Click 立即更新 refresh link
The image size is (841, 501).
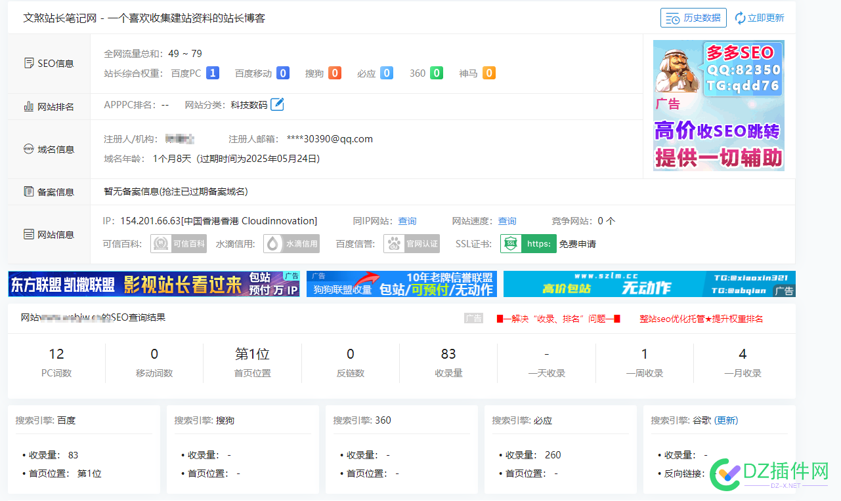click(766, 18)
